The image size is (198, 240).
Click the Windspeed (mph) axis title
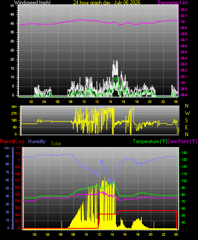tap(32, 3)
